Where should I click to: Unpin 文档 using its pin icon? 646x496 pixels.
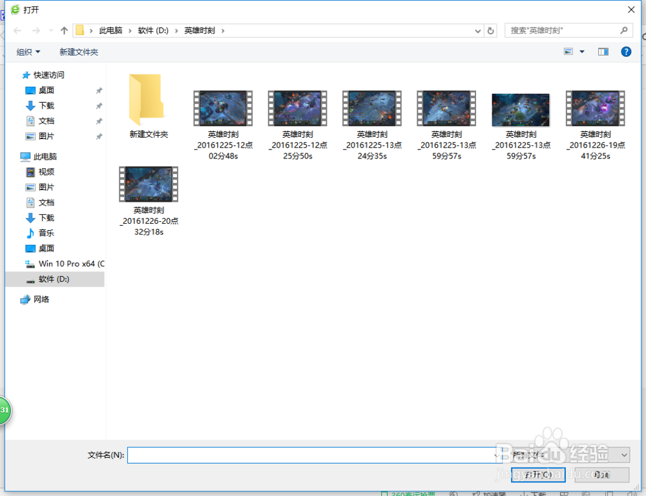[x=99, y=121]
